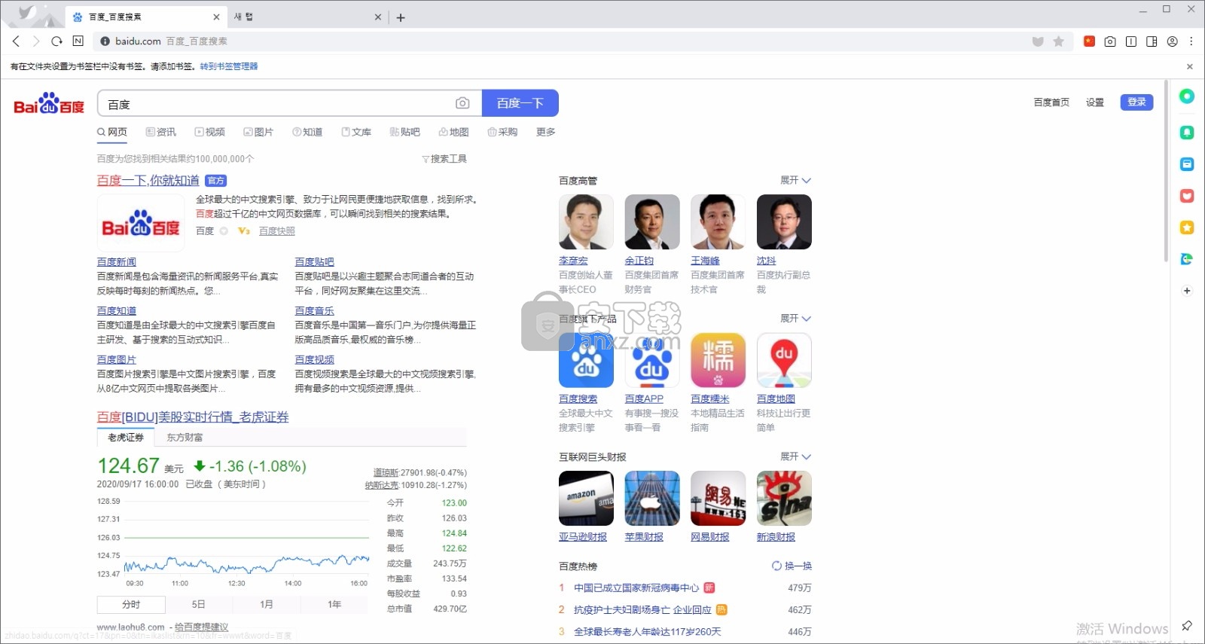Open the 更多 search categories

click(546, 132)
